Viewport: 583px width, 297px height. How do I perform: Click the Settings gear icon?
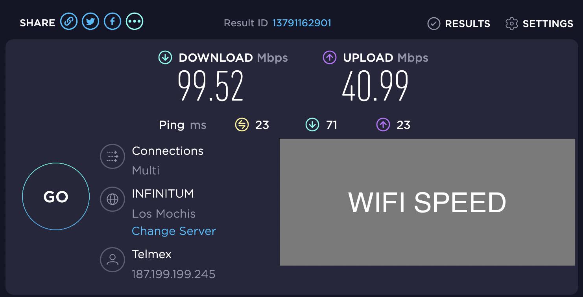(511, 24)
